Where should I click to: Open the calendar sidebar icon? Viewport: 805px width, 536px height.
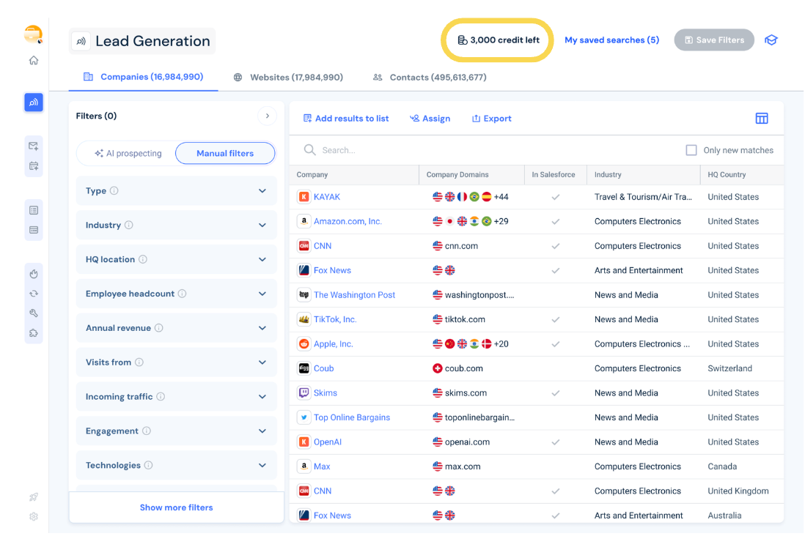[34, 166]
